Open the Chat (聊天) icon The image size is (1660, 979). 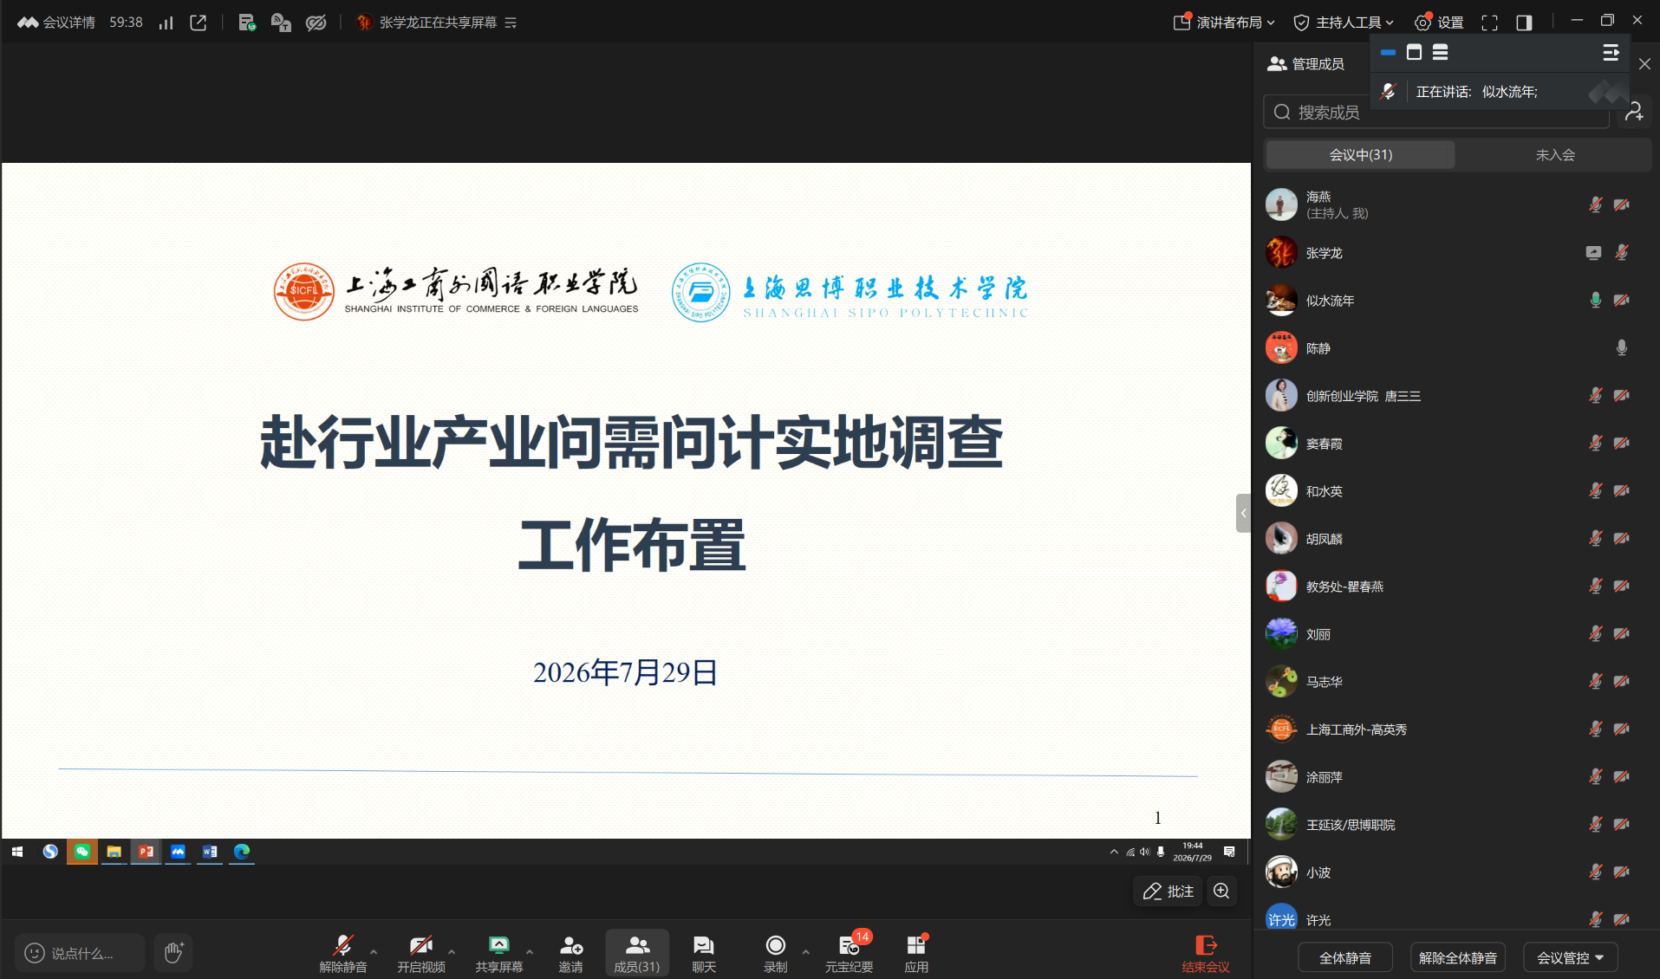click(x=704, y=952)
